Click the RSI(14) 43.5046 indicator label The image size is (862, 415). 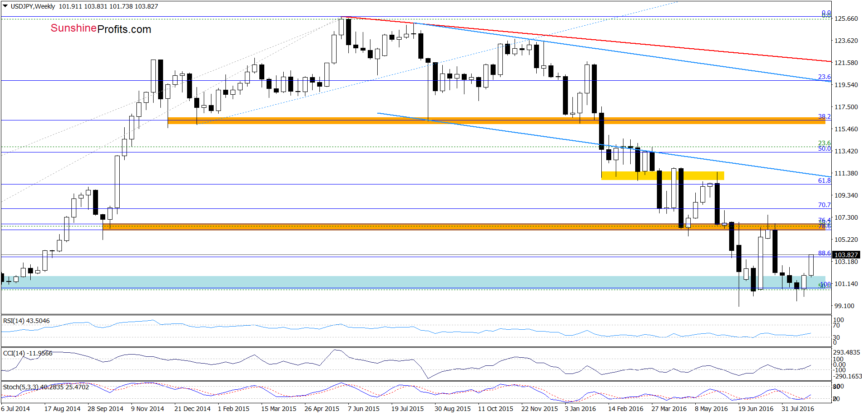tap(26, 321)
